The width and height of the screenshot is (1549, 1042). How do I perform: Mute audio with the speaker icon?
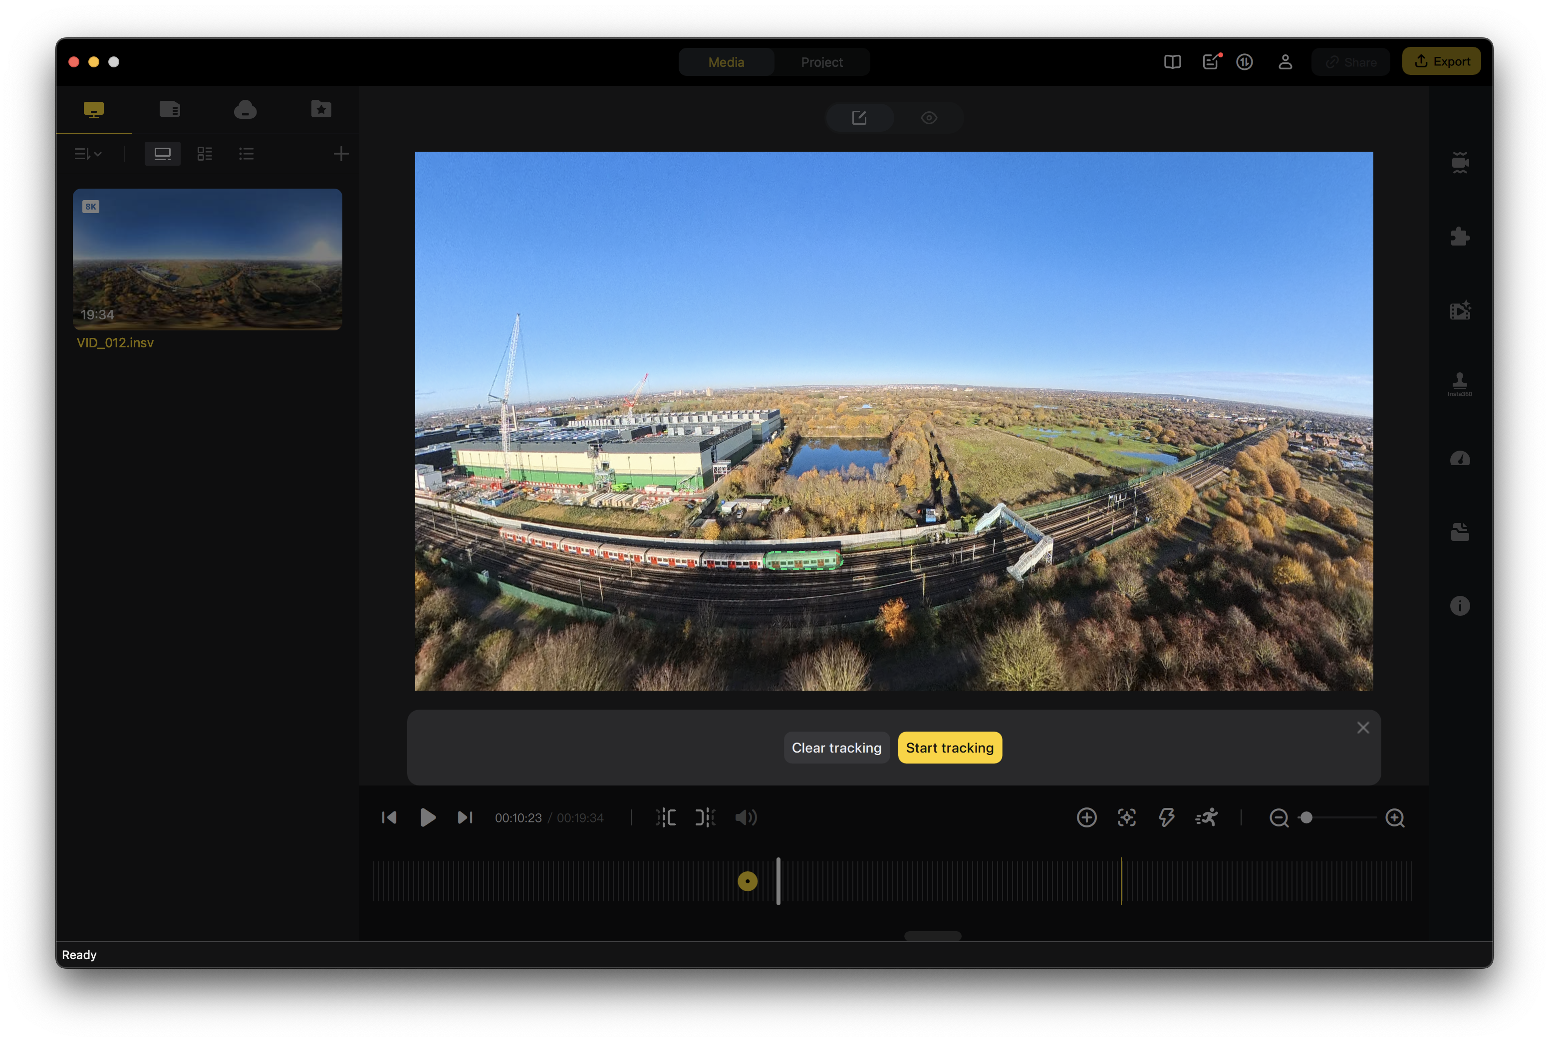(746, 818)
